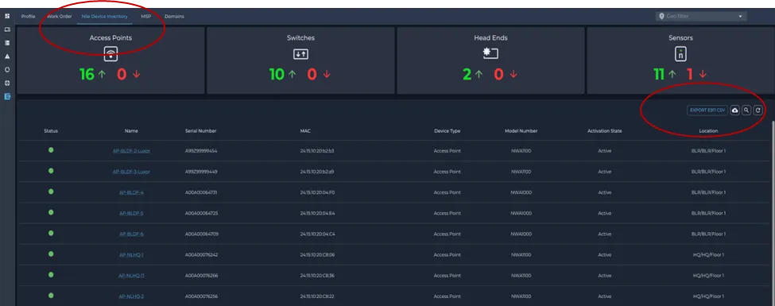775x306 pixels.
Task: Open the AP-BLDF-4 device link
Action: 131,192
